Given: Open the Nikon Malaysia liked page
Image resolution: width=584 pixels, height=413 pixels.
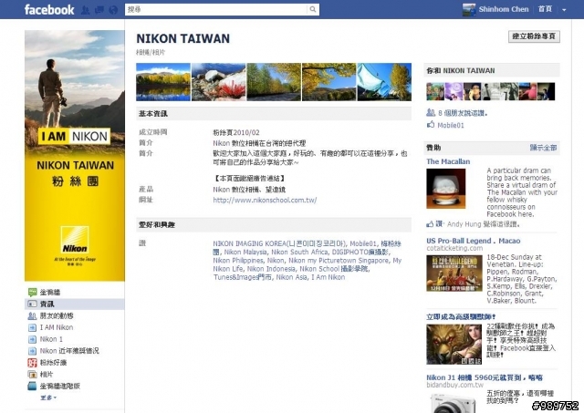Looking at the screenshot, I should 245,252.
